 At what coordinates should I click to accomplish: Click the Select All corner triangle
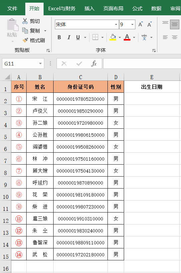(7, 77)
